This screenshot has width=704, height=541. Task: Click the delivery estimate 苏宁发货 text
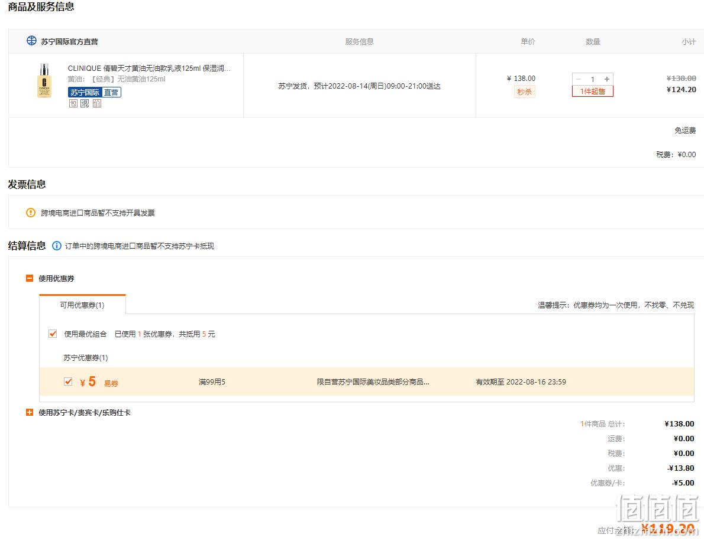pos(359,86)
